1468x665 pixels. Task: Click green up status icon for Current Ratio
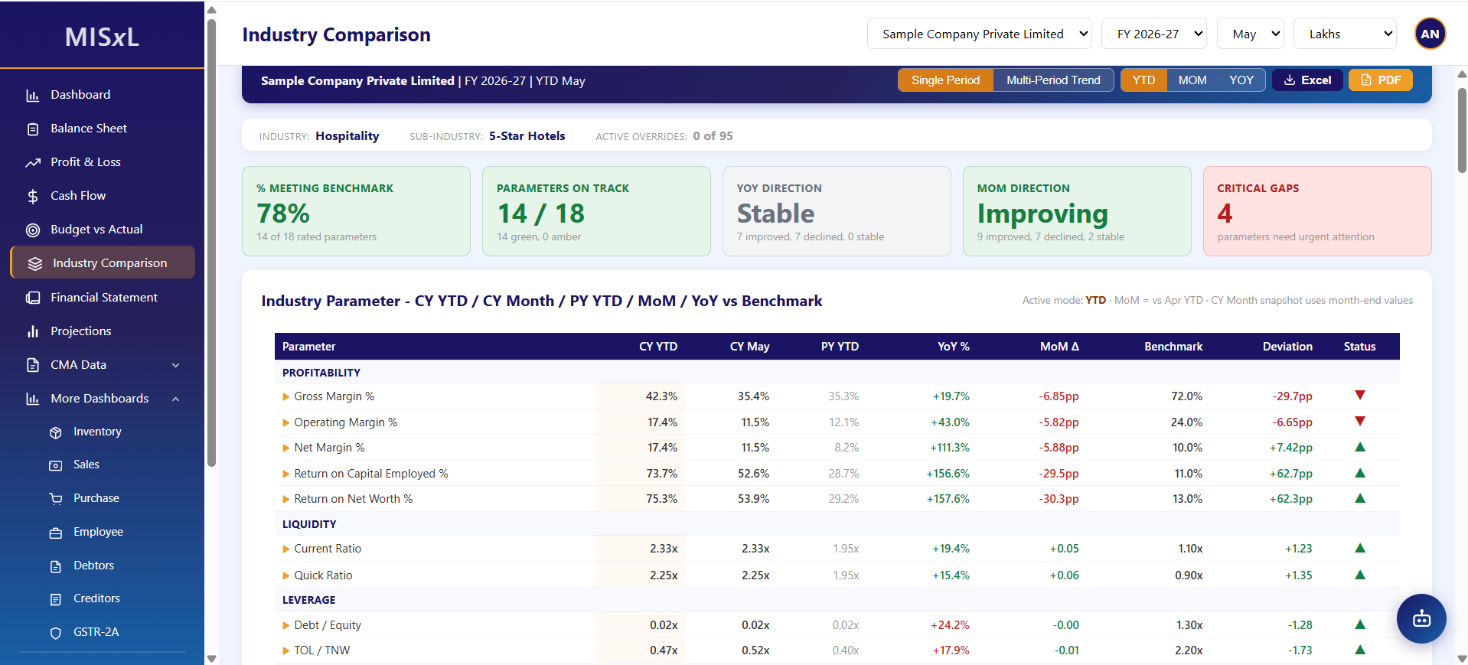point(1360,548)
